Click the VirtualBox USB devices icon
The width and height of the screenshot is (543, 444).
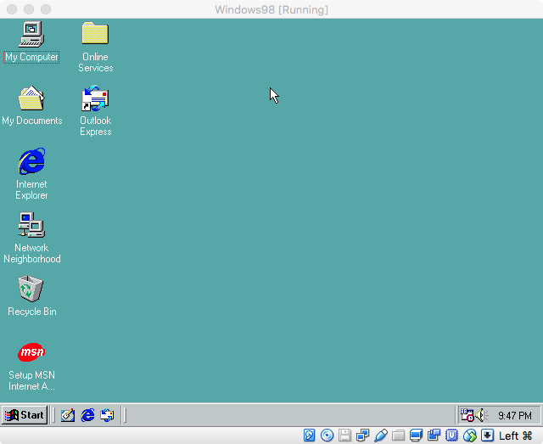(x=381, y=436)
